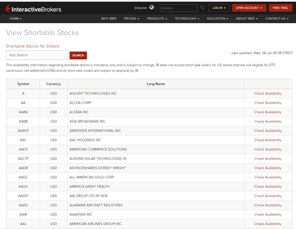The image size is (296, 229).
Task: Check Availability for ABERDEEN INTERNATIONAL INC.
Action: (268, 131)
